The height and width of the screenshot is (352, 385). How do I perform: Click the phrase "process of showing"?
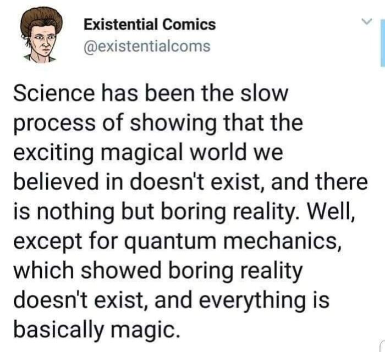114,124
